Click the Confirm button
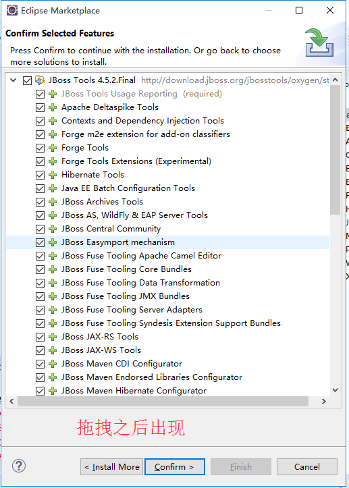The image size is (349, 488). pyautogui.click(x=175, y=466)
